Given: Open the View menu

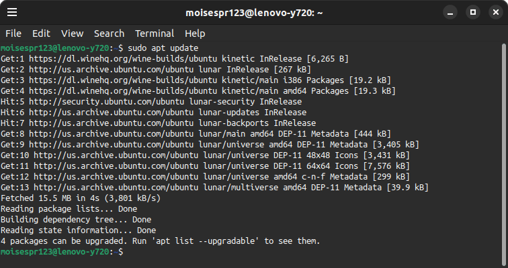Looking at the screenshot, I should [x=72, y=33].
